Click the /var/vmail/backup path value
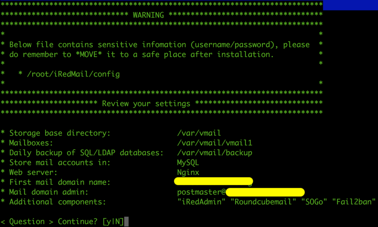The image size is (378, 227). [x=214, y=153]
